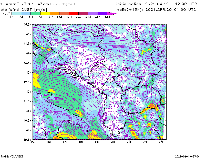
Task: Click the '19E' longitude label
Action: point(97,142)
